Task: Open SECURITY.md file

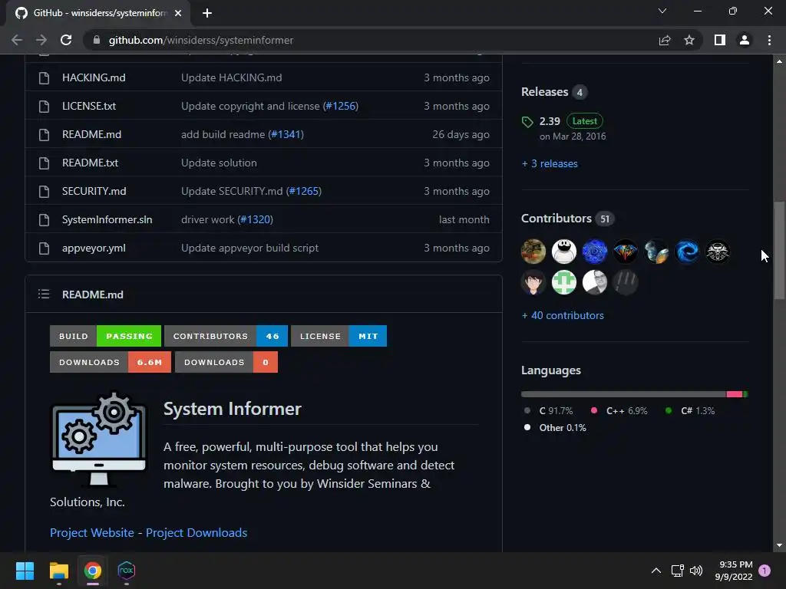Action: click(x=94, y=191)
